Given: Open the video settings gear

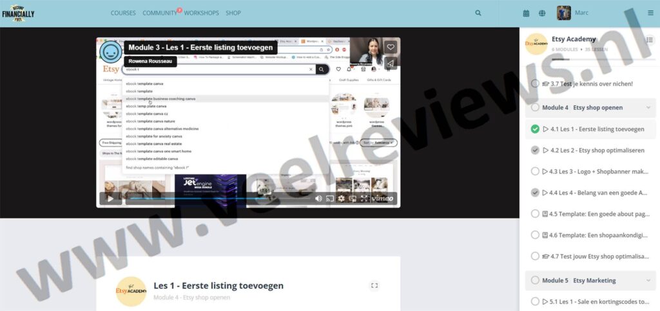Looking at the screenshot, I should point(342,199).
